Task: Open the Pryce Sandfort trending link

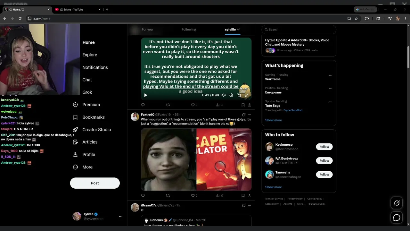Action: click(293, 110)
